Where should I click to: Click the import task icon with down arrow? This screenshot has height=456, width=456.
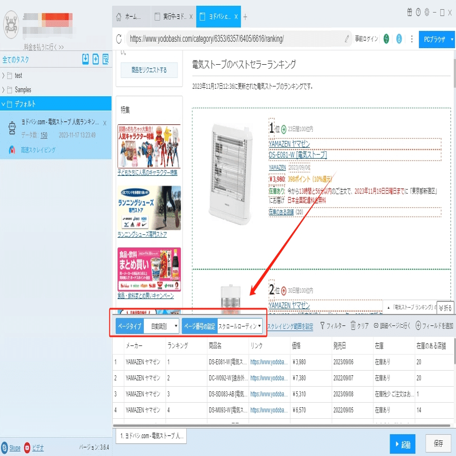tap(85, 59)
